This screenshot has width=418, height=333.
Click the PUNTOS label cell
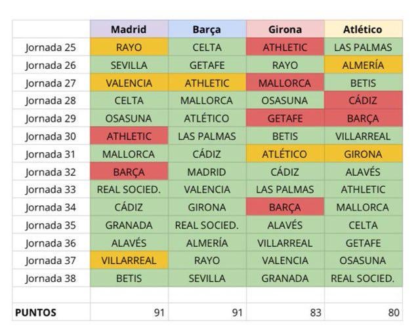pos(51,313)
